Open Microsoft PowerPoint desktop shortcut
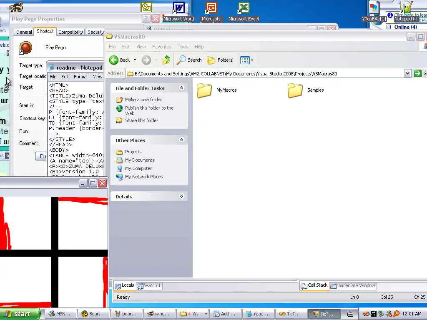 click(211, 11)
